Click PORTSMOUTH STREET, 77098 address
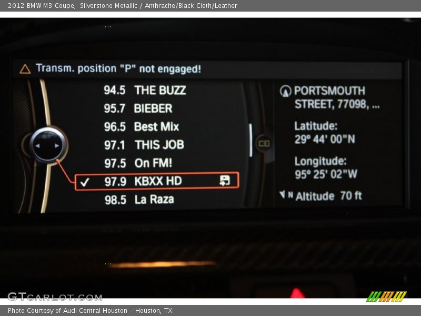This screenshot has height=316, width=421. click(337, 97)
